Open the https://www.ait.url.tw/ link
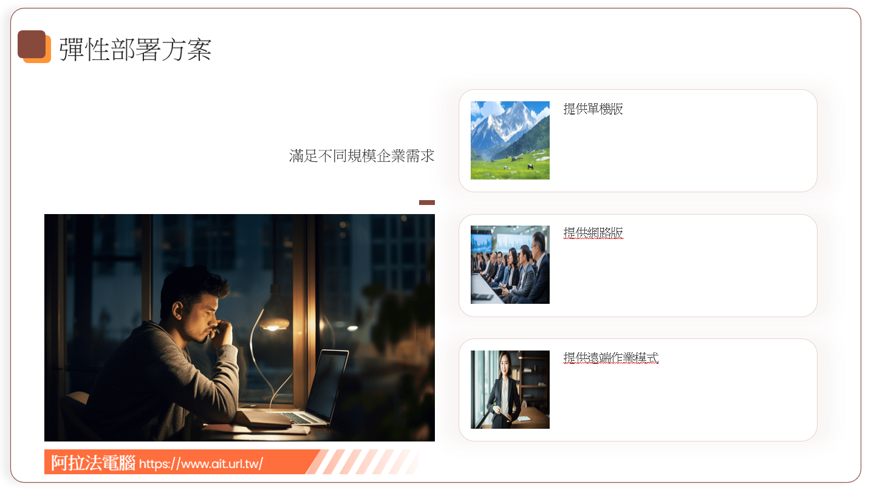The image size is (871, 490). pos(201,465)
